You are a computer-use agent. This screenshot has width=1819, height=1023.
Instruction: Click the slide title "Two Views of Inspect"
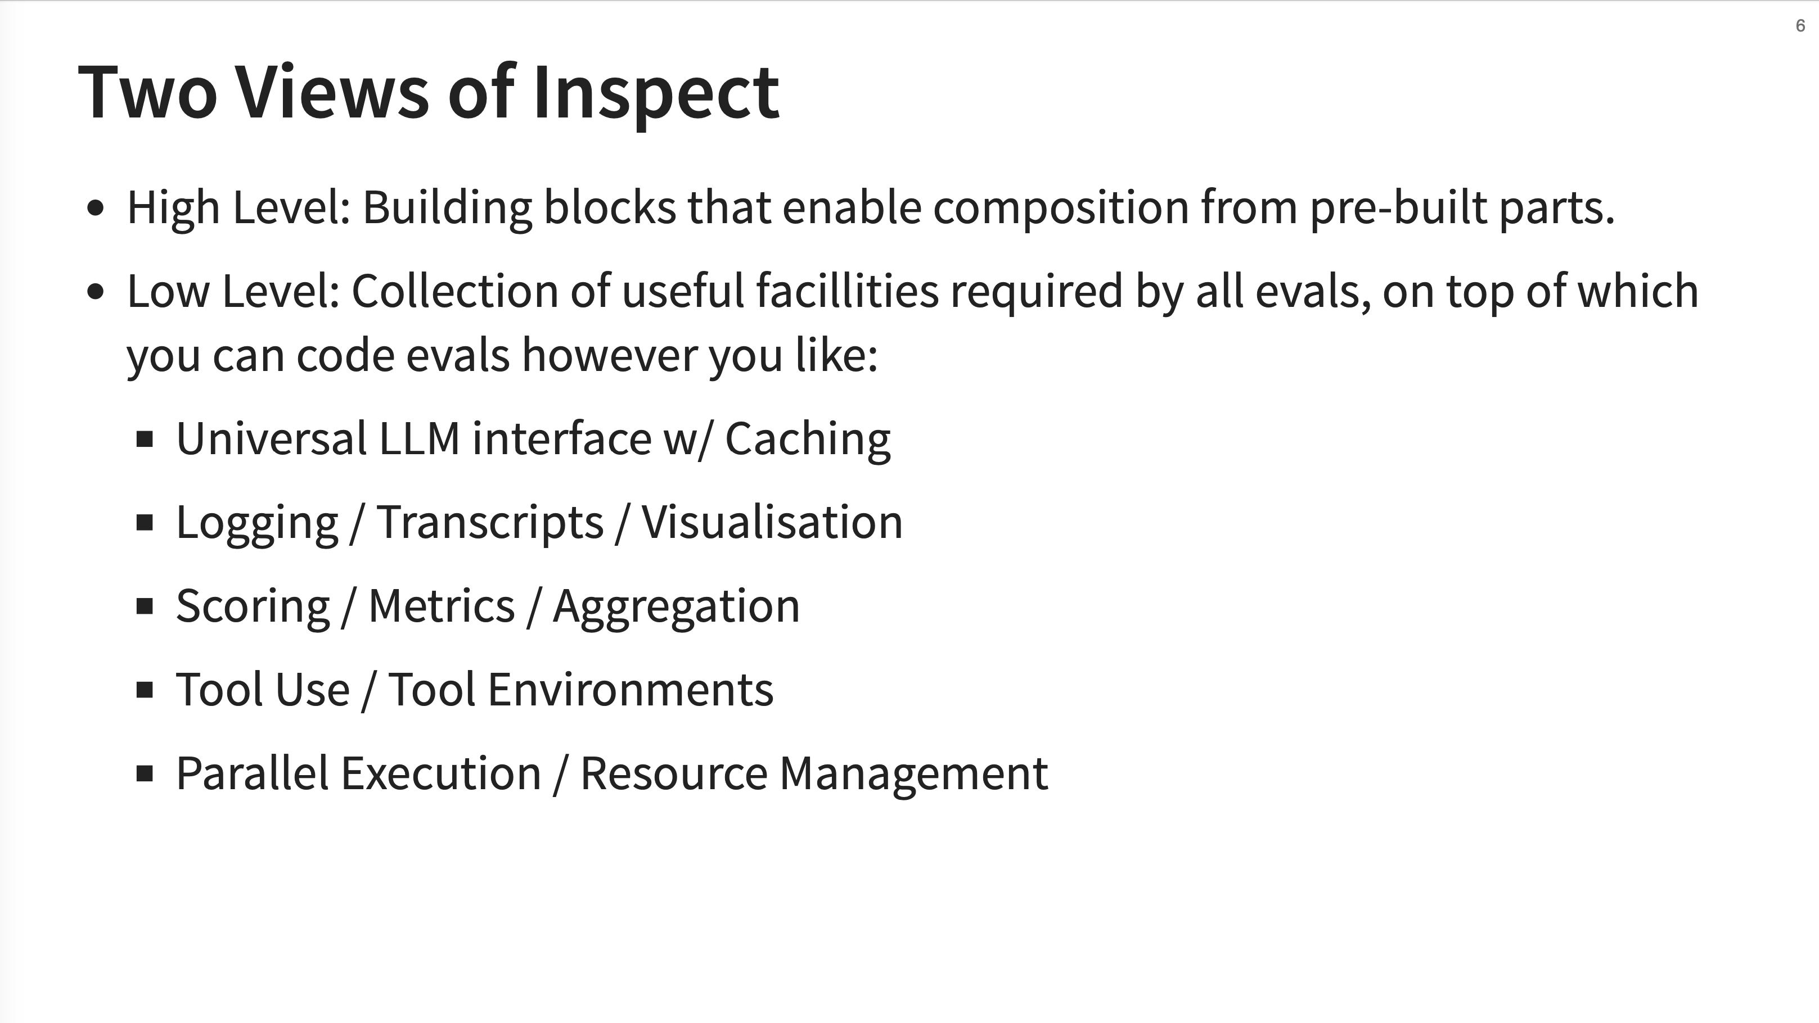pyautogui.click(x=429, y=92)
